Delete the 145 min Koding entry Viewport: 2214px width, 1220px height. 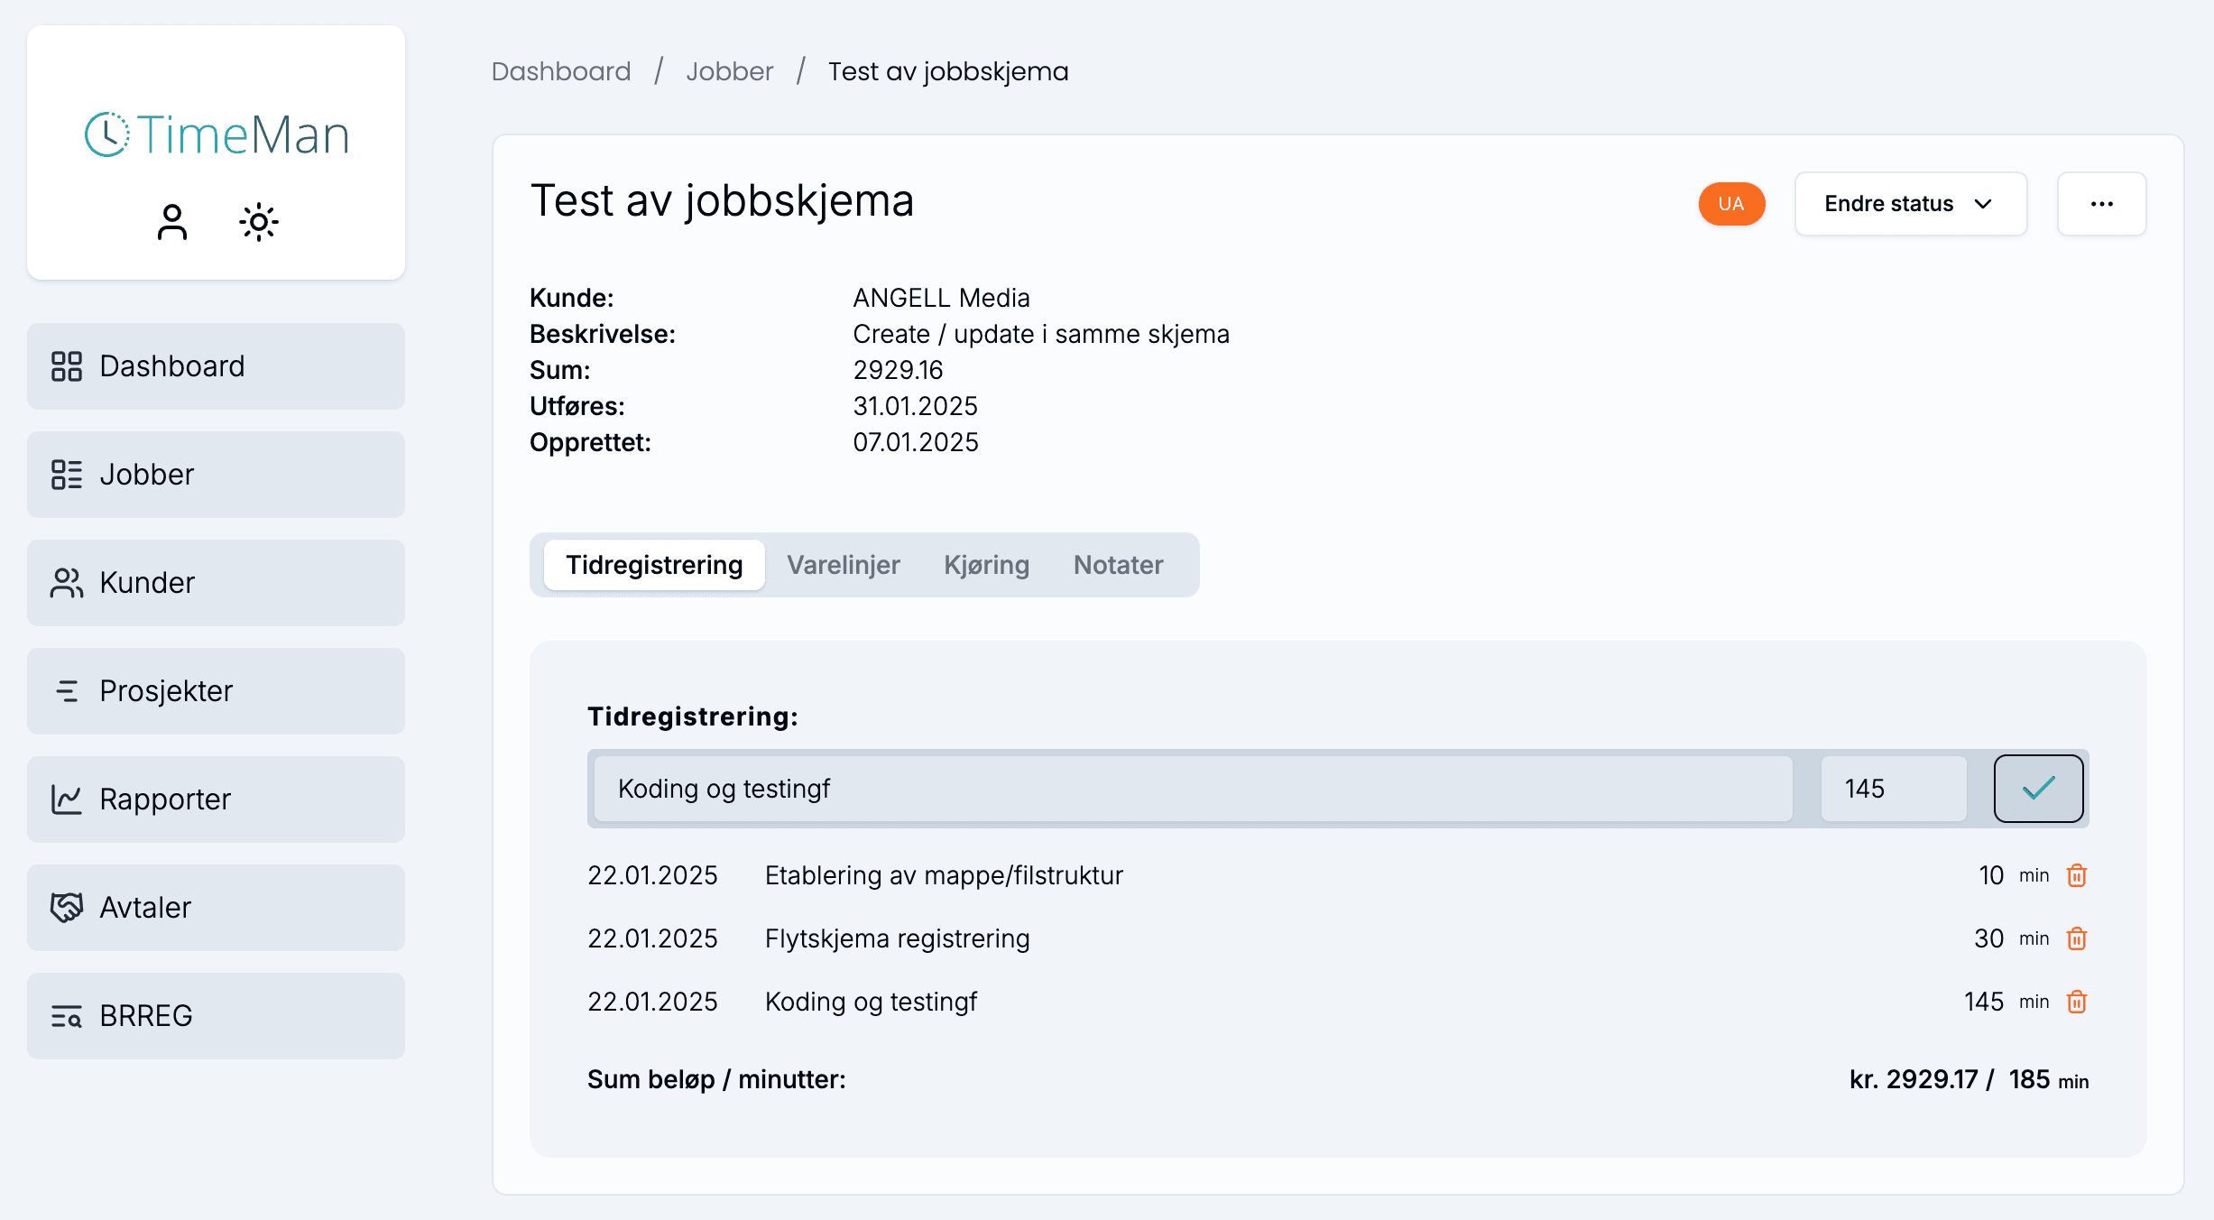pyautogui.click(x=2077, y=1002)
